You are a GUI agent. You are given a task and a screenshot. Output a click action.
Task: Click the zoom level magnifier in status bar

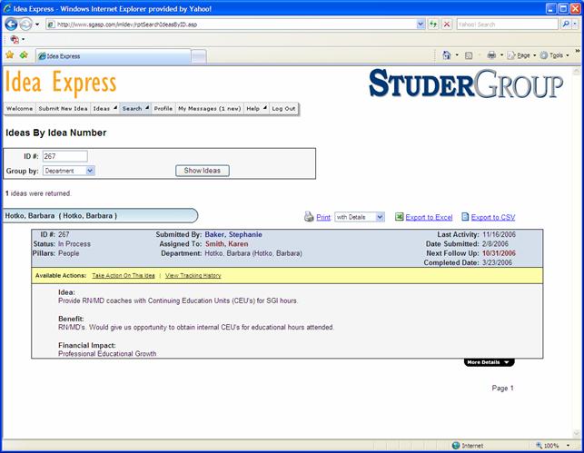click(539, 445)
